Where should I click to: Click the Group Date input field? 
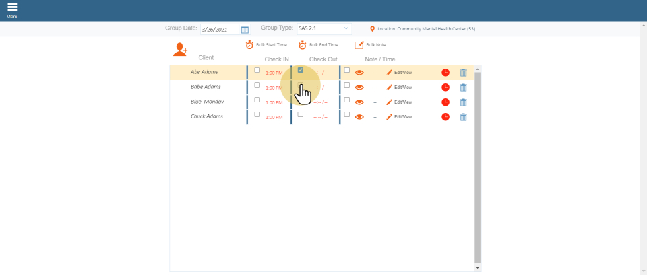click(219, 30)
